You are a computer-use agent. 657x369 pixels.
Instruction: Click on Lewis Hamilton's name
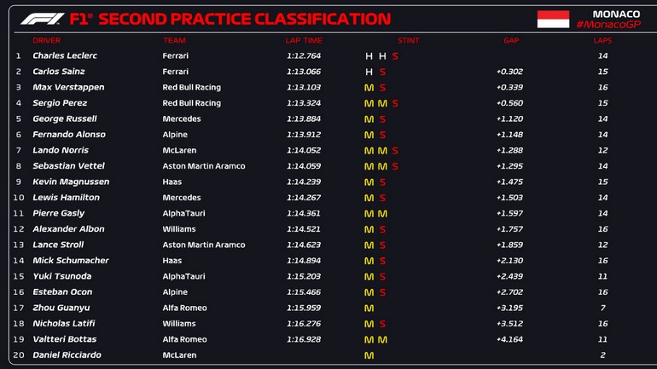tap(66, 198)
